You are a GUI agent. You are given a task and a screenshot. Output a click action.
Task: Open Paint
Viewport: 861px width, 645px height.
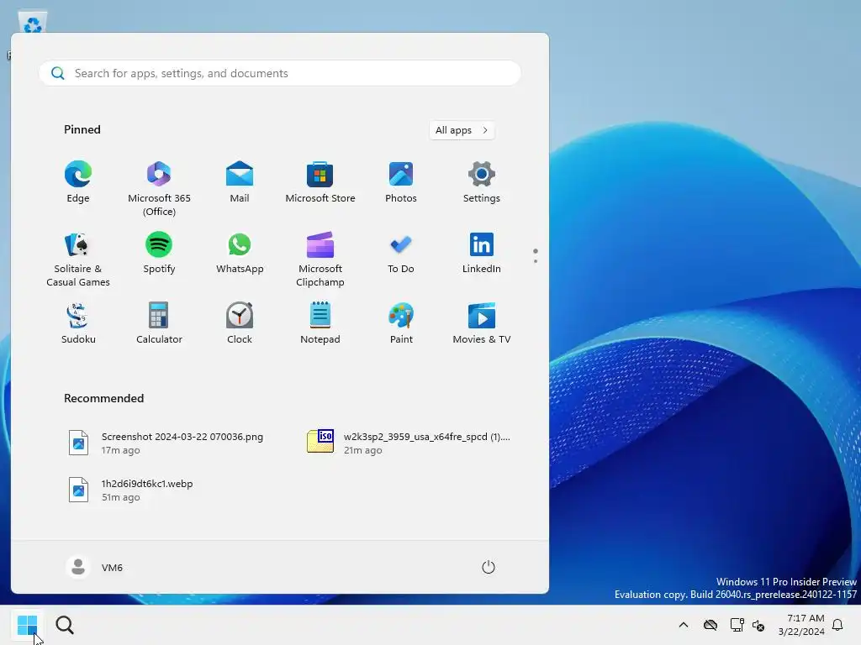pos(401,323)
